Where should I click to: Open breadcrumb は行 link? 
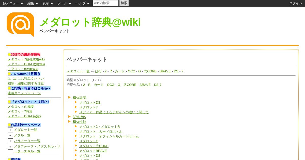coord(98,71)
